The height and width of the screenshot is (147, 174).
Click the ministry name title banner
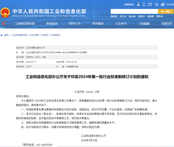click(x=49, y=13)
